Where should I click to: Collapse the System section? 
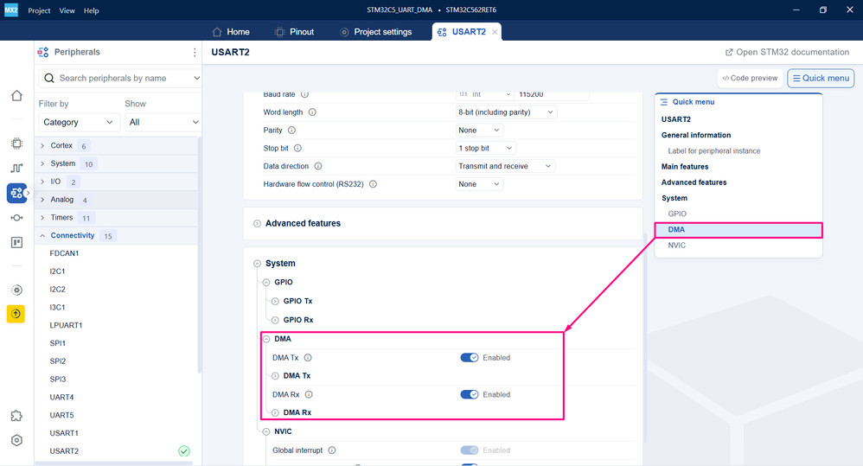click(257, 264)
